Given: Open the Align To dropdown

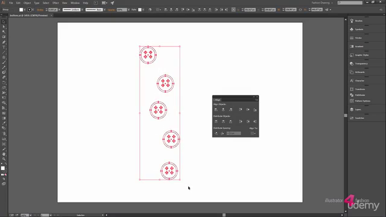Looking at the screenshot, I should point(253,133).
